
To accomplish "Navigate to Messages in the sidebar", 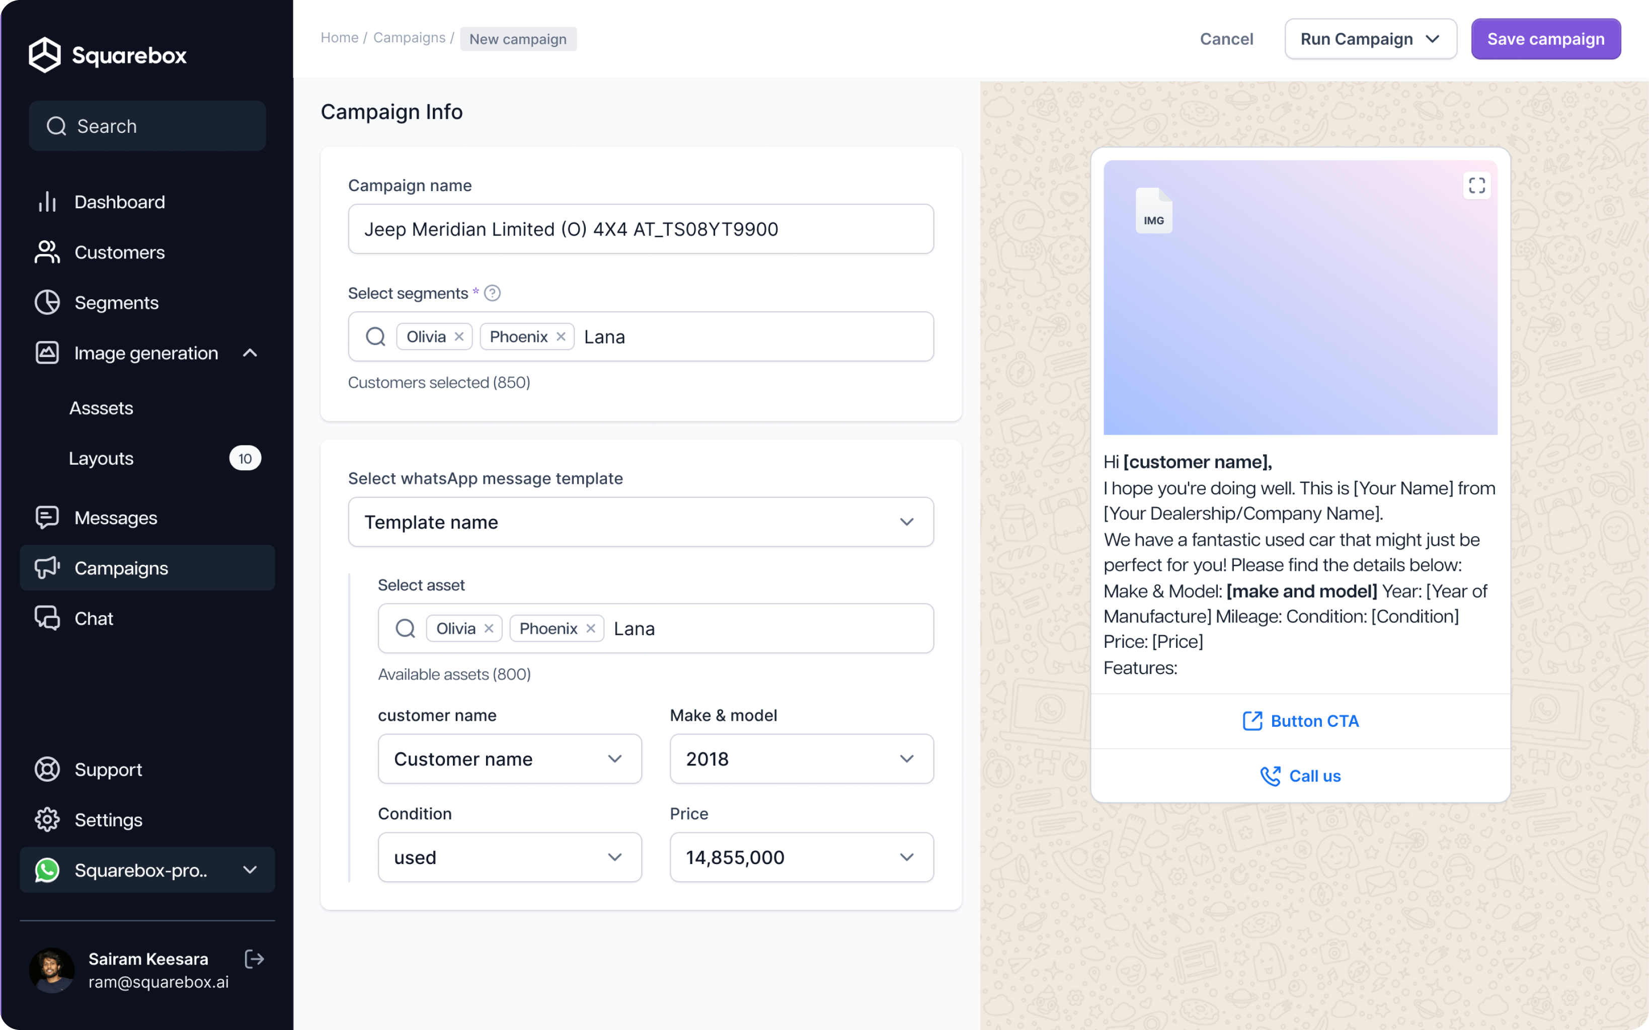I will point(115,518).
